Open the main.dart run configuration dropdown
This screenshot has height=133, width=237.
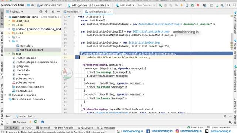(x=125, y=5)
